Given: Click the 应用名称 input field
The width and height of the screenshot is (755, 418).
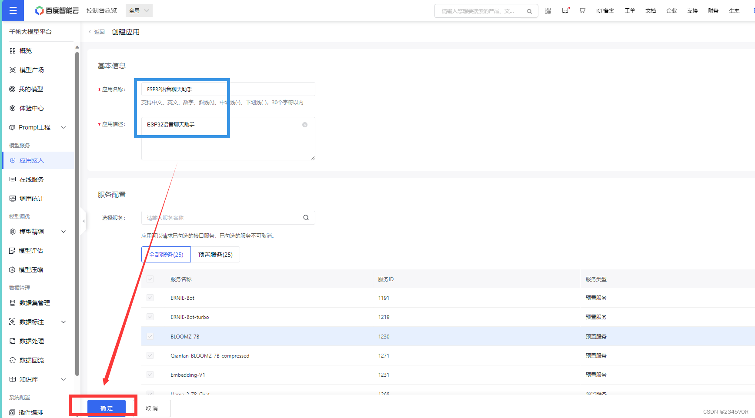Looking at the screenshot, I should coord(228,89).
